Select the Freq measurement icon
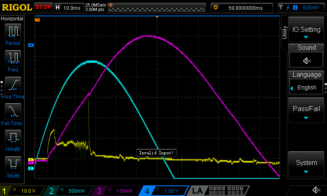The width and height of the screenshot is (327, 196). [x=12, y=58]
